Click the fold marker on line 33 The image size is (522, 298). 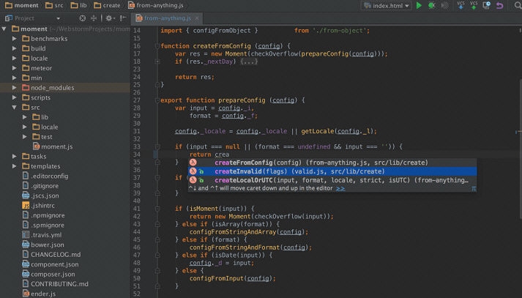coord(157,147)
